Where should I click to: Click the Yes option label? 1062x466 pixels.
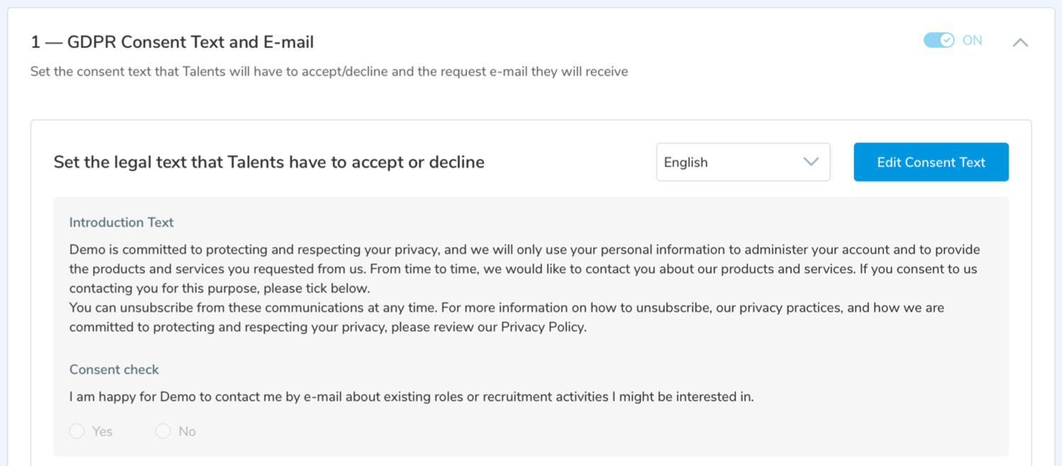103,431
